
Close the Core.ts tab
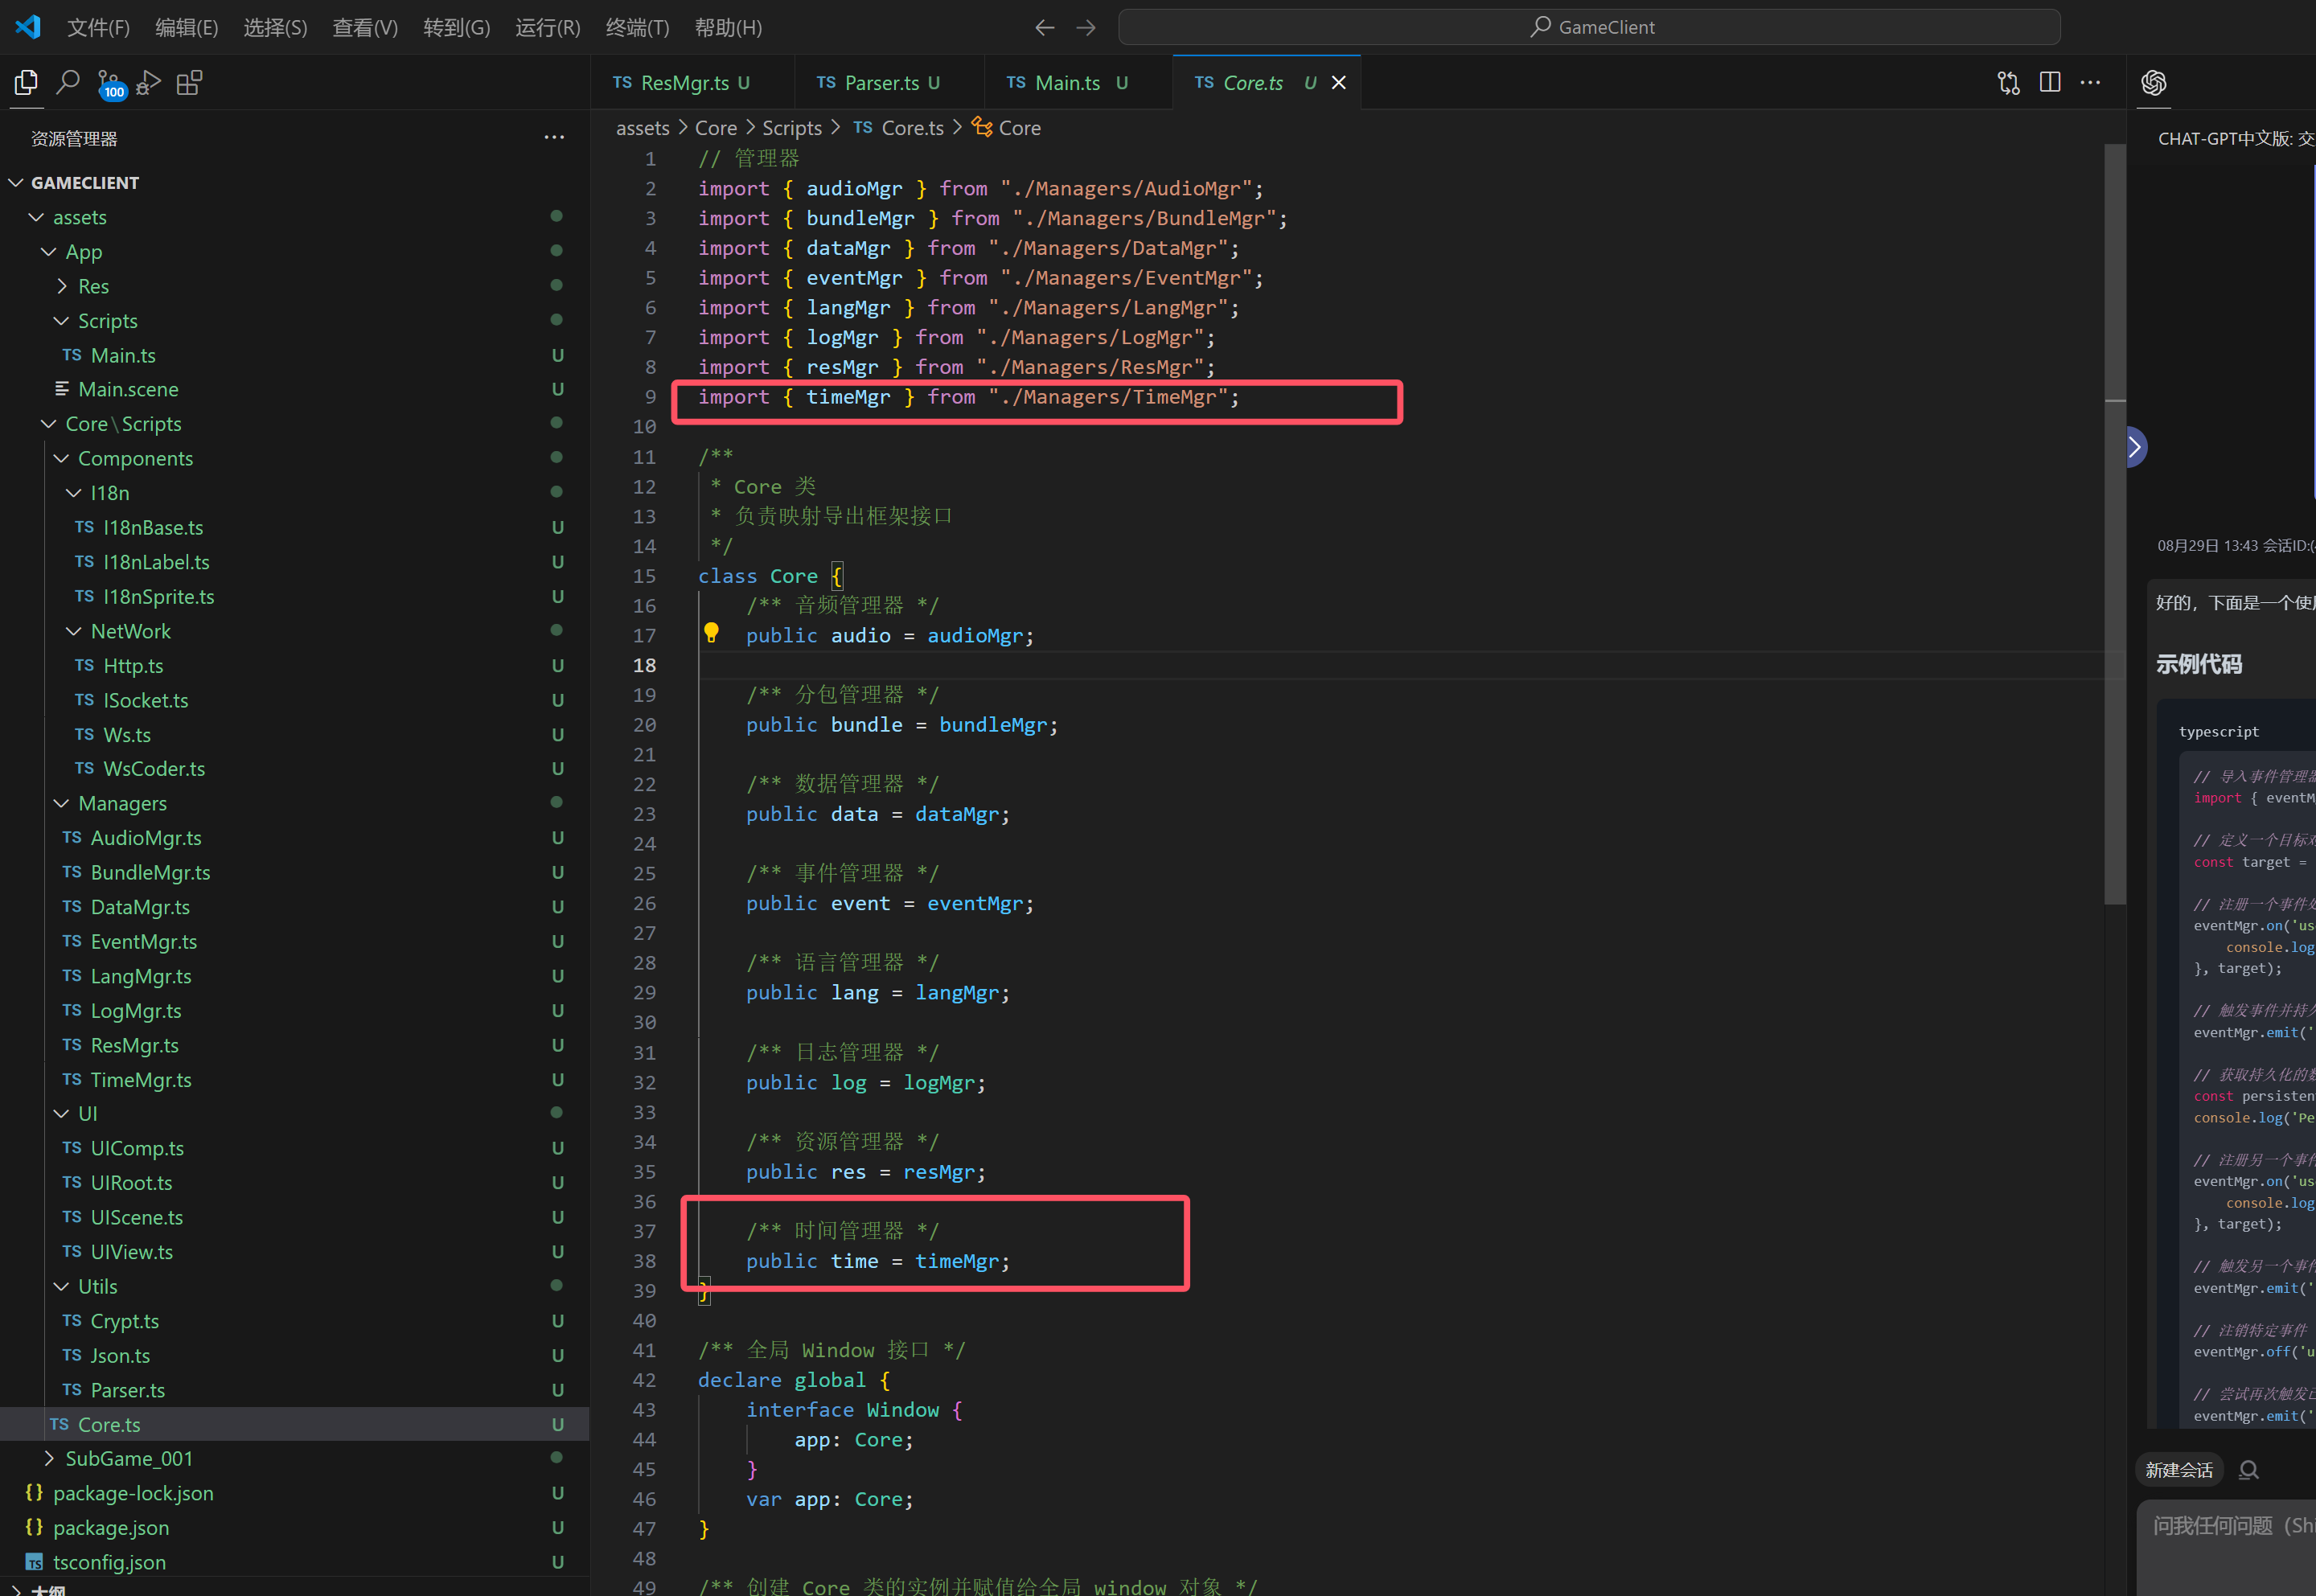point(1339,83)
